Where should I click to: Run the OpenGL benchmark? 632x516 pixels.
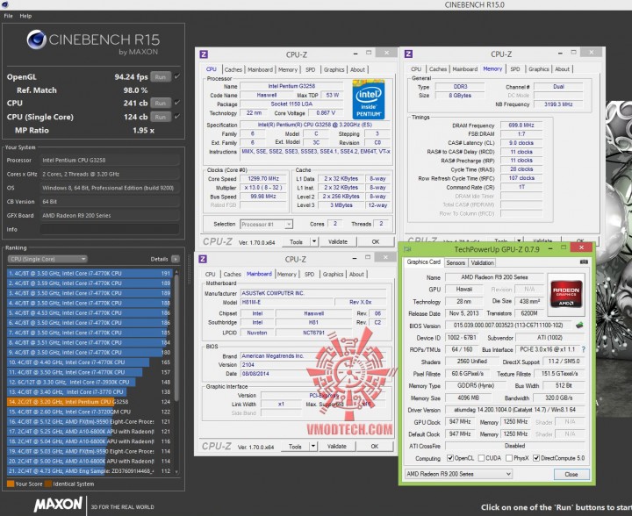pyautogui.click(x=161, y=76)
